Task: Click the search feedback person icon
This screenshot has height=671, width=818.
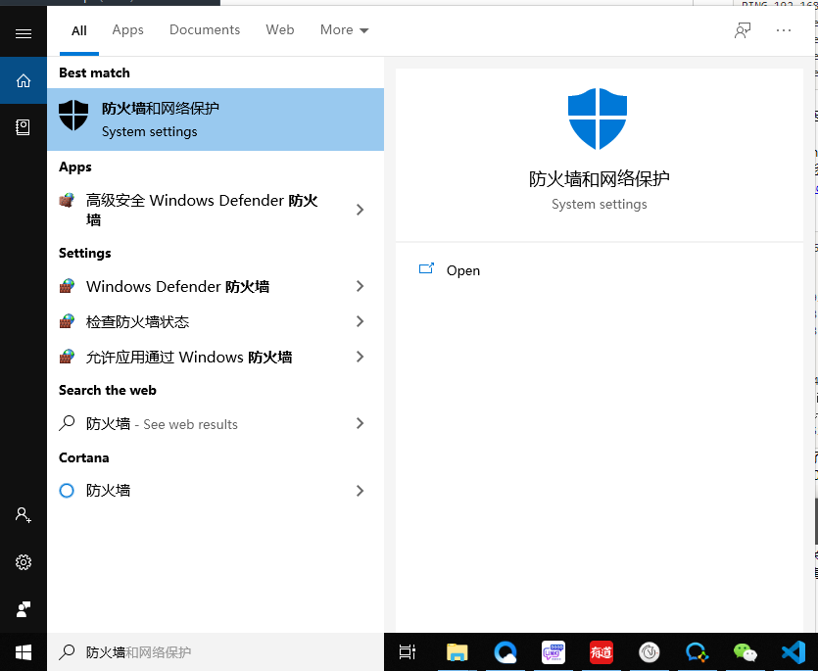Action: click(x=743, y=30)
